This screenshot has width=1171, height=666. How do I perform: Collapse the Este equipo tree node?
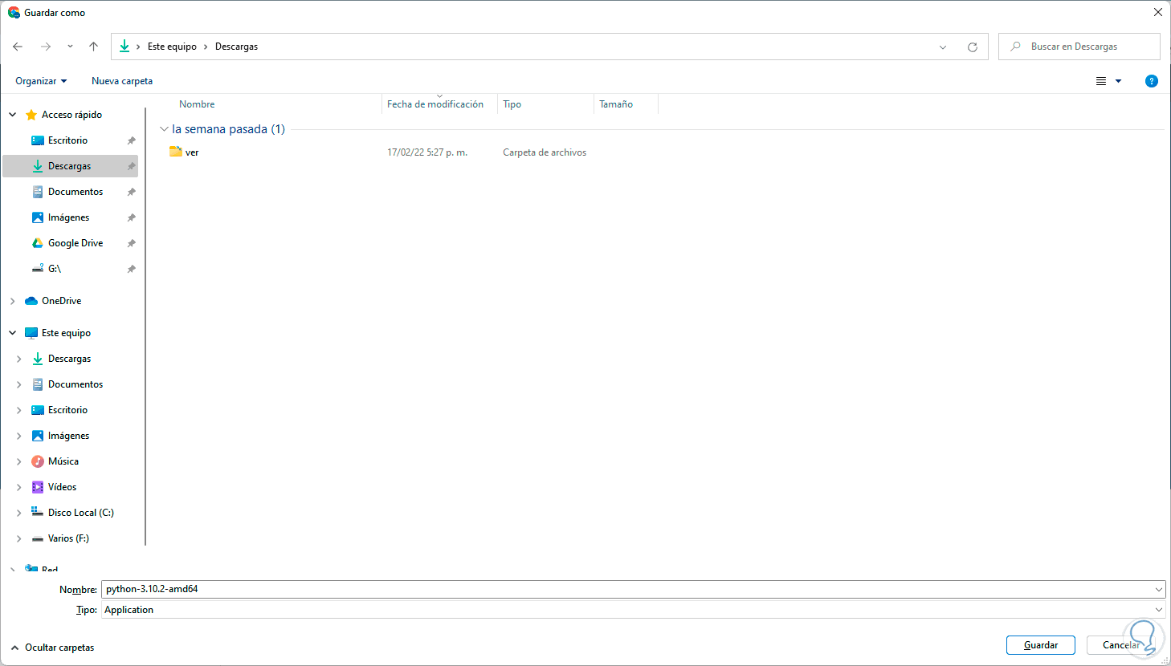coord(13,333)
